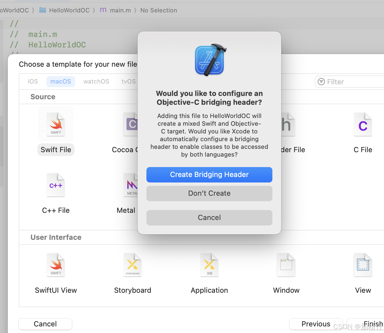Select the Swift File template icon
This screenshot has width=384, height=333.
(x=56, y=124)
